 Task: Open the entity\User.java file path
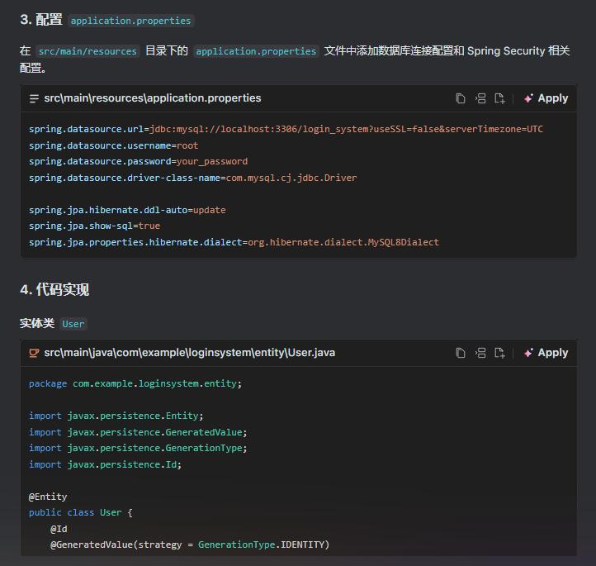(x=189, y=353)
